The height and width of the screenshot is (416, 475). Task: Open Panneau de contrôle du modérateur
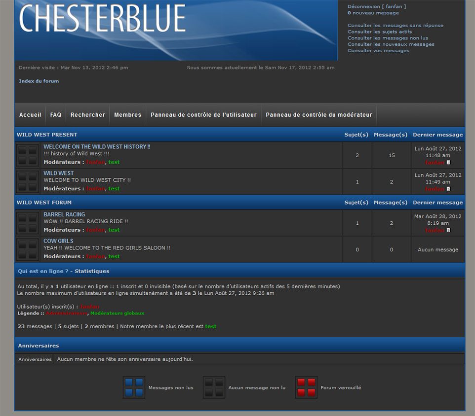(x=318, y=115)
